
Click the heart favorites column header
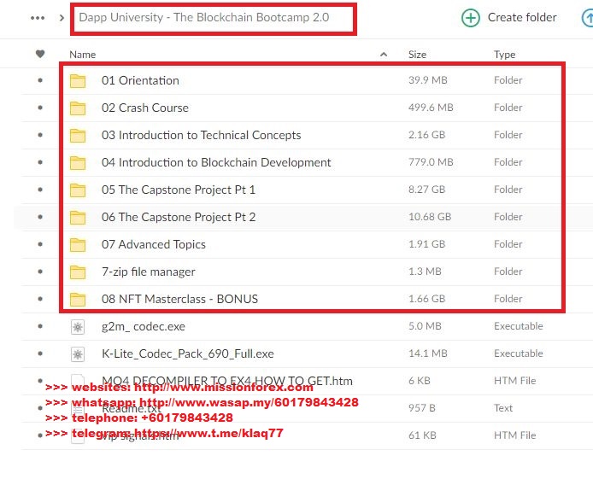coord(40,54)
